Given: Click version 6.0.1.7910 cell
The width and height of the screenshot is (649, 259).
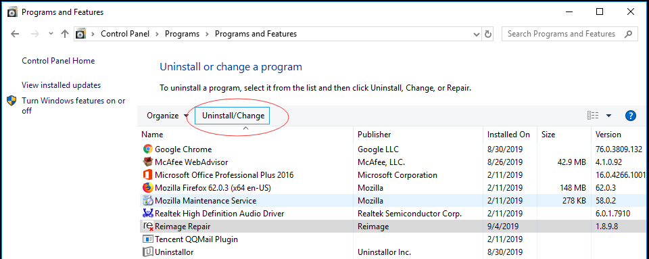Looking at the screenshot, I should point(612,214).
